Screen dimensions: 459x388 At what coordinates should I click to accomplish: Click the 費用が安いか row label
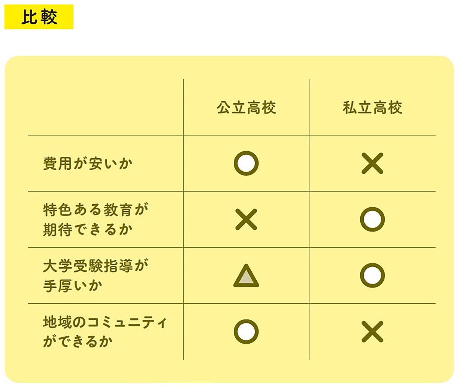pyautogui.click(x=88, y=164)
